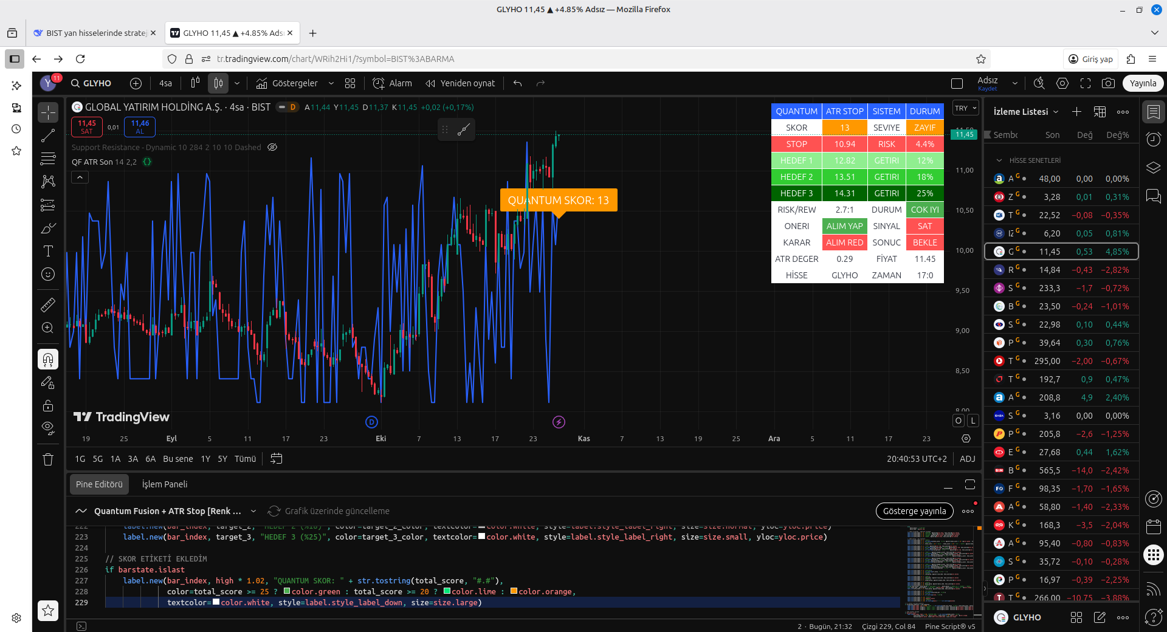This screenshot has height=632, width=1167.
Task: Toggle visibility of Support Resistance indicator
Action: pyautogui.click(x=272, y=147)
